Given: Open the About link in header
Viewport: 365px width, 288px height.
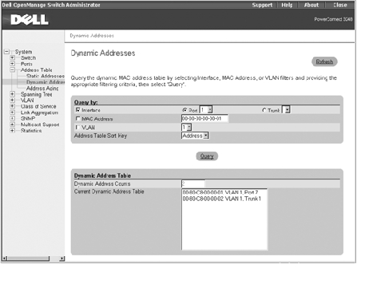Looking at the screenshot, I should [x=311, y=5].
